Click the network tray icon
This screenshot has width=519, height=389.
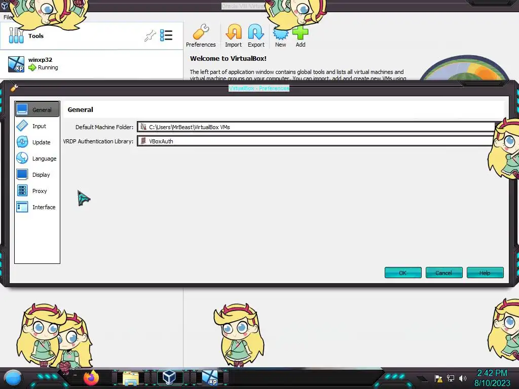pos(451,378)
